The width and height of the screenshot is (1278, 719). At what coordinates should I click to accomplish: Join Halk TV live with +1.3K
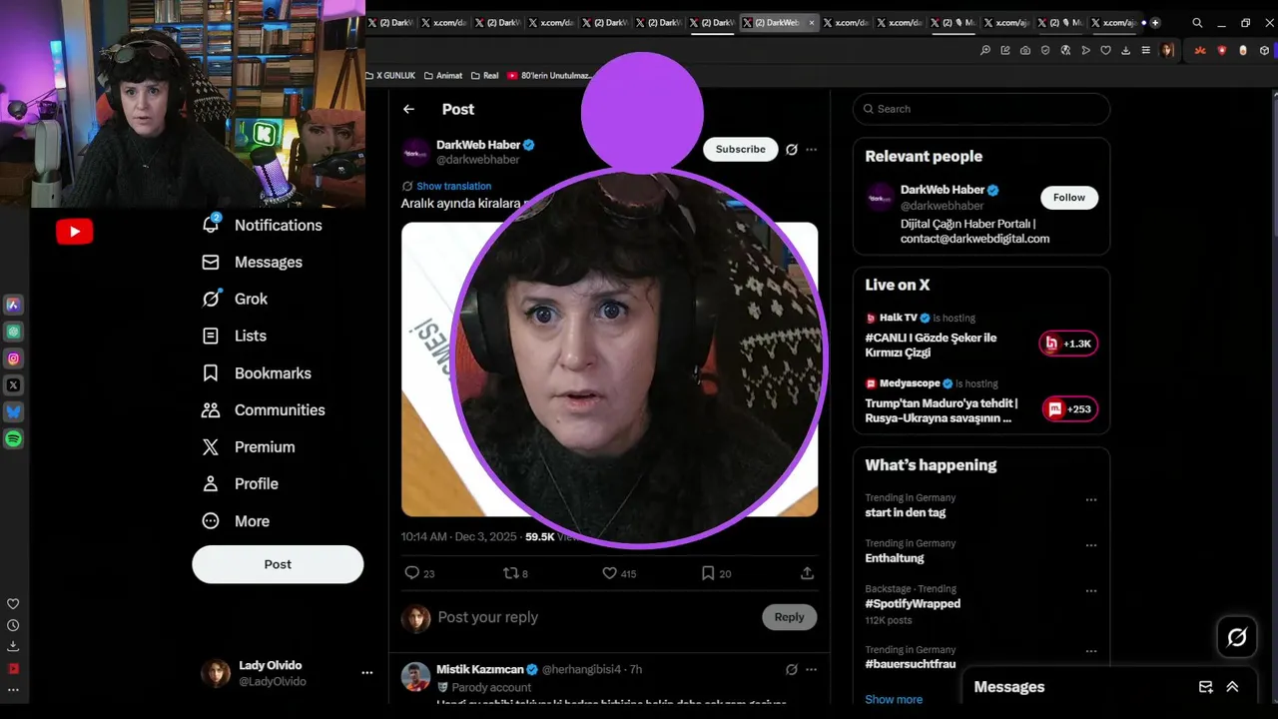(x=1068, y=344)
